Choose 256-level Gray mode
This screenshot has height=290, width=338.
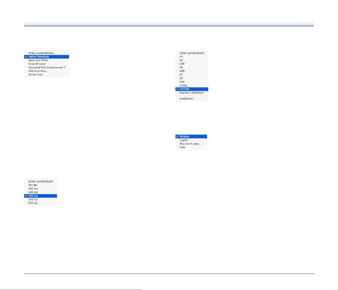[46, 71]
